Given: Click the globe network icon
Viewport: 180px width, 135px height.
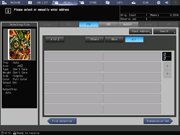Looking at the screenshot, I should (158, 2).
